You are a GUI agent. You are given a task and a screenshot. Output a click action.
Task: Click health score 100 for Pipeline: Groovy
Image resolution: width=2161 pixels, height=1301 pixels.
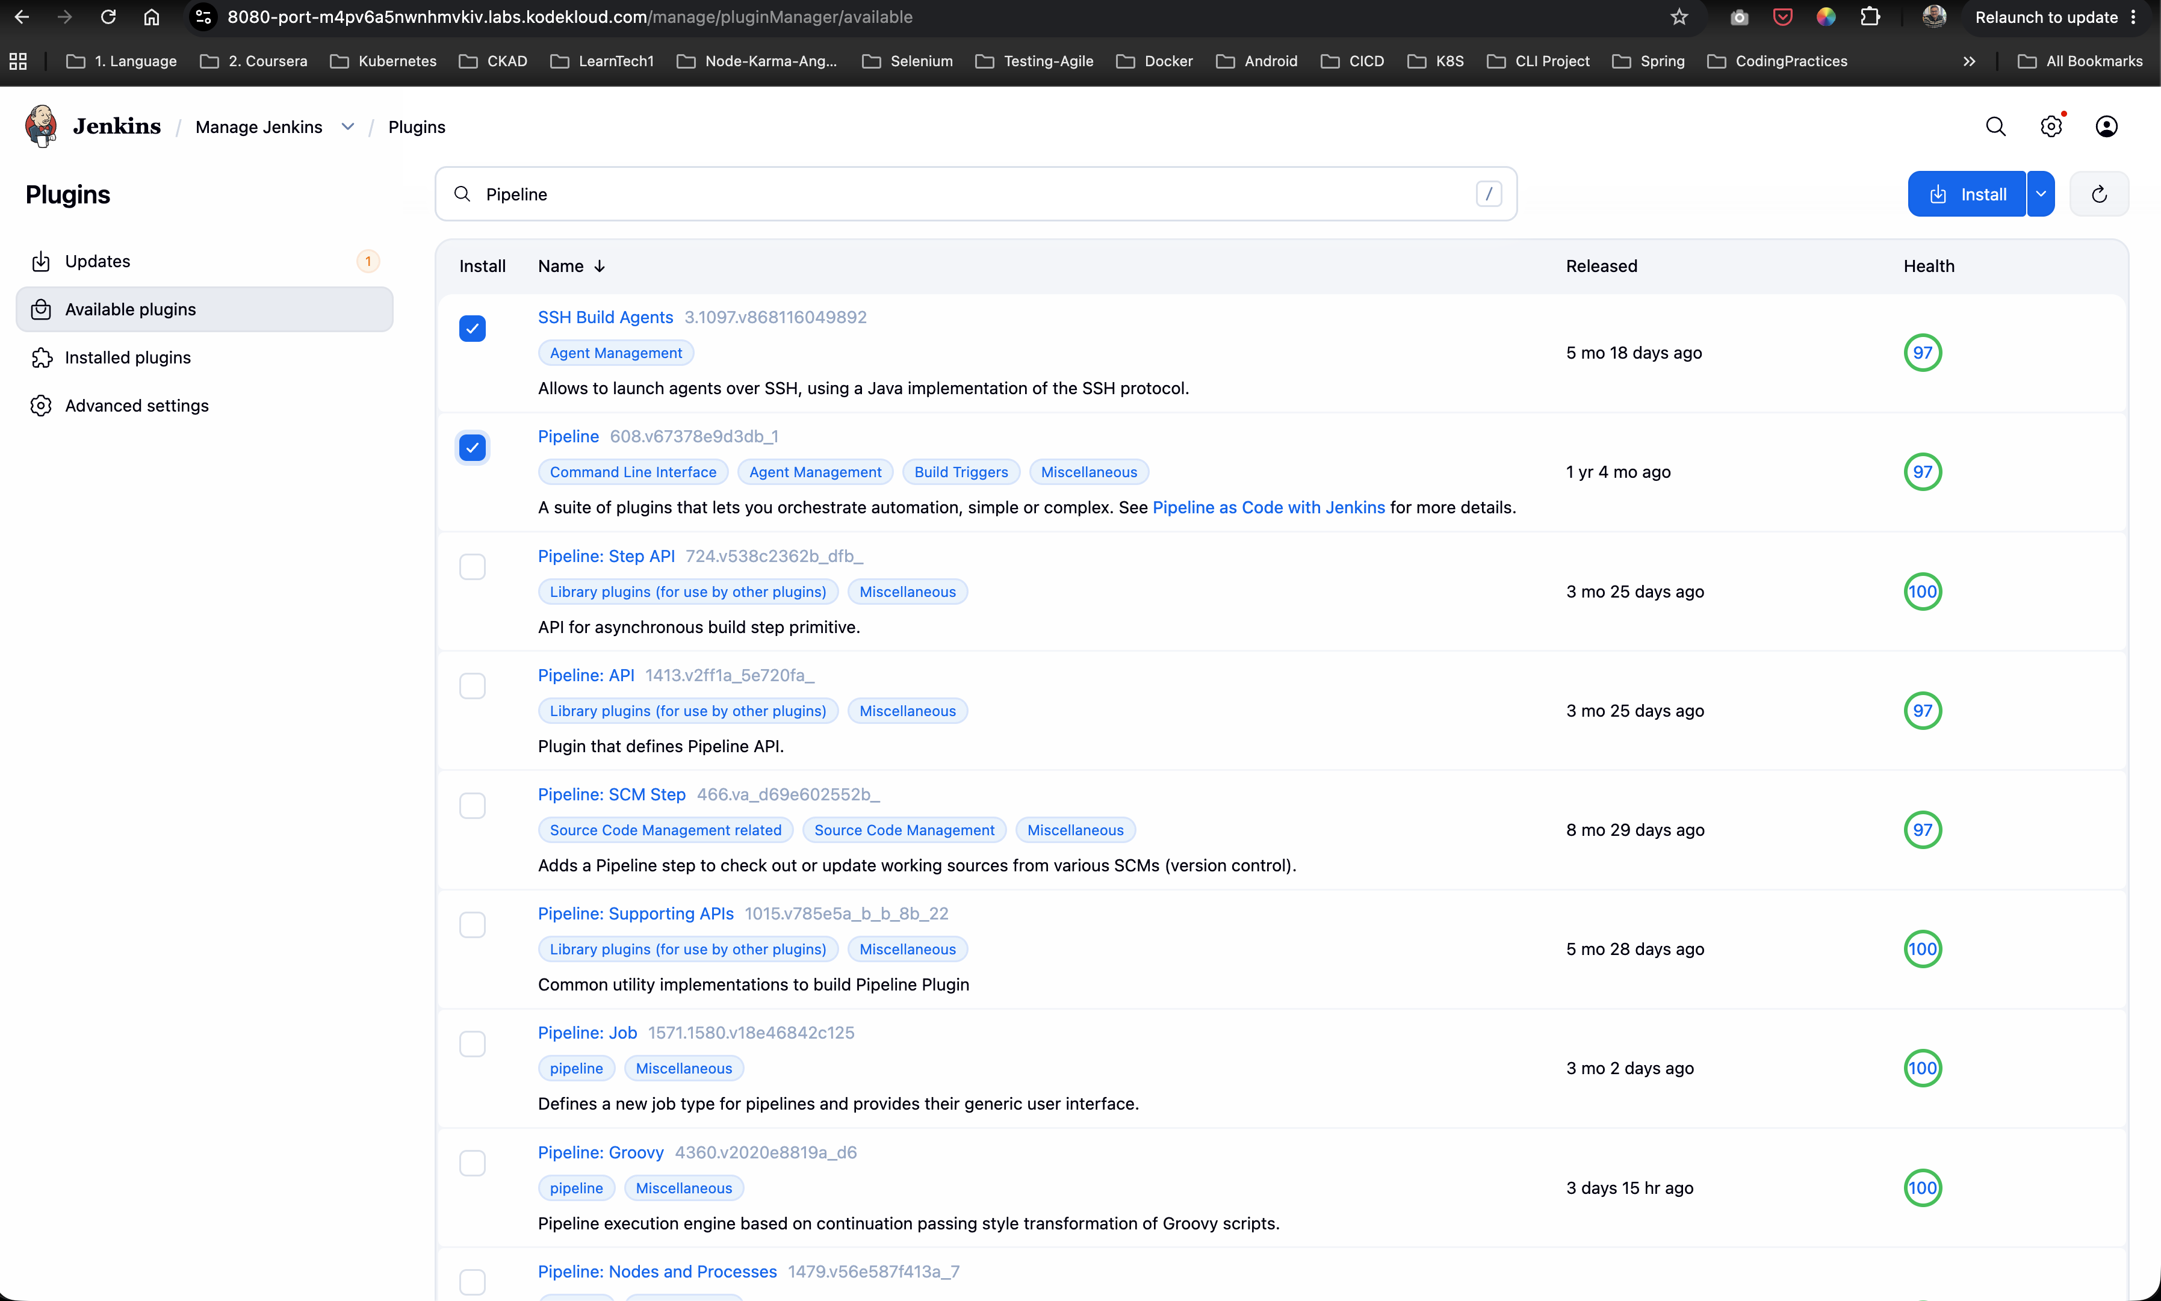point(1923,1188)
